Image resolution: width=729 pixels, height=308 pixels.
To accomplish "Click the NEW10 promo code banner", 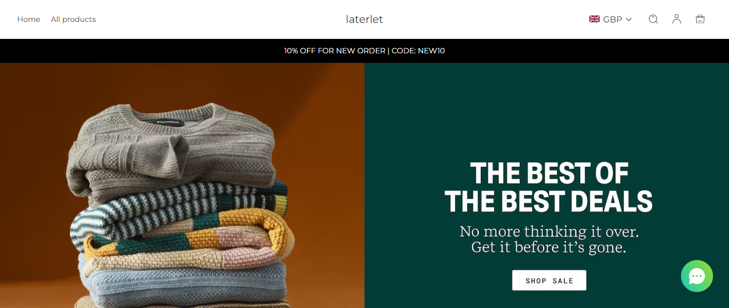I will (364, 51).
